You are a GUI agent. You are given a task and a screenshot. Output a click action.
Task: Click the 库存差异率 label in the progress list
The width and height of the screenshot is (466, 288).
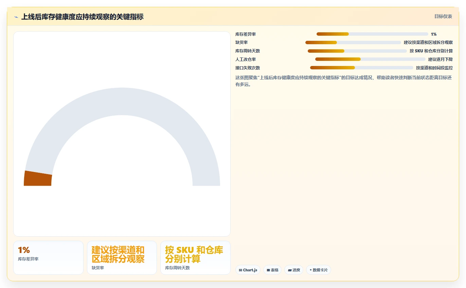[246, 34]
